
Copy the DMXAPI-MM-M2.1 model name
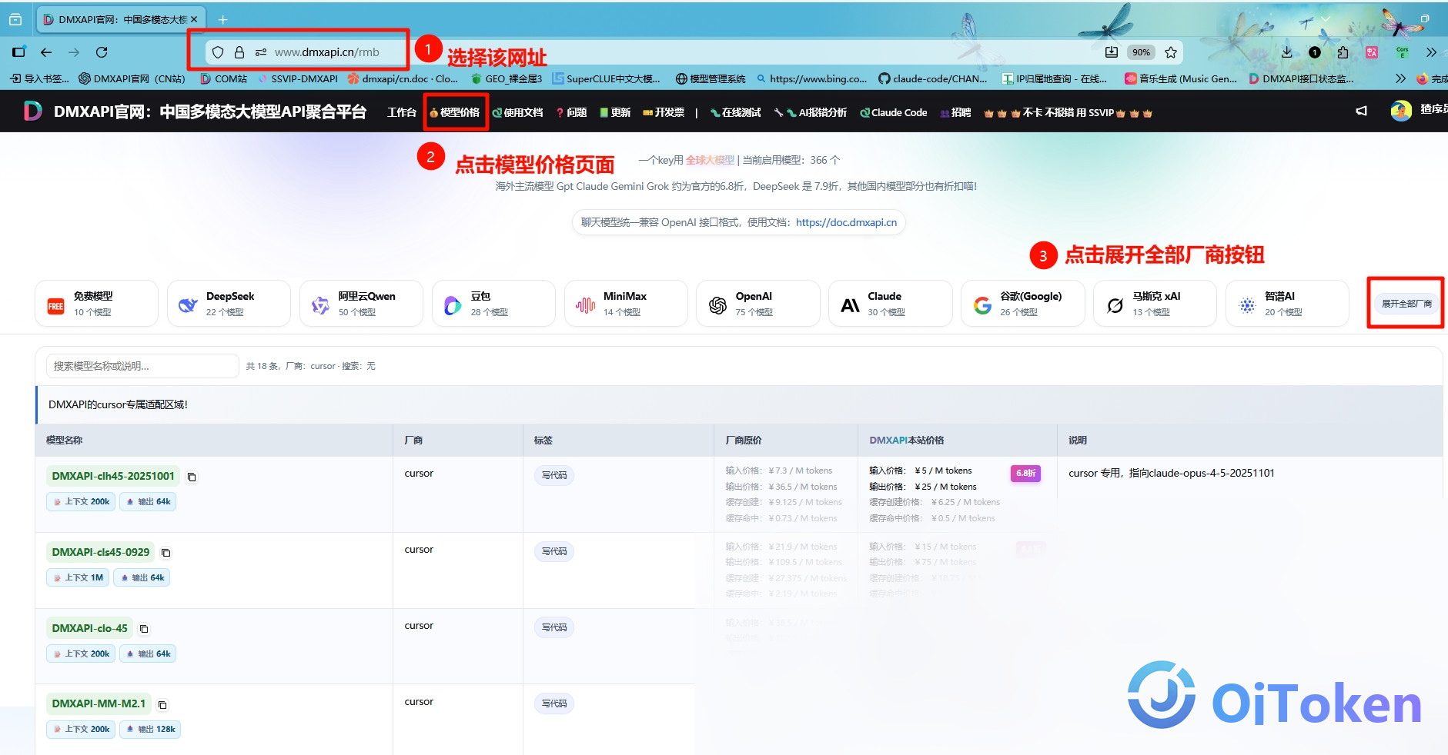click(x=162, y=704)
